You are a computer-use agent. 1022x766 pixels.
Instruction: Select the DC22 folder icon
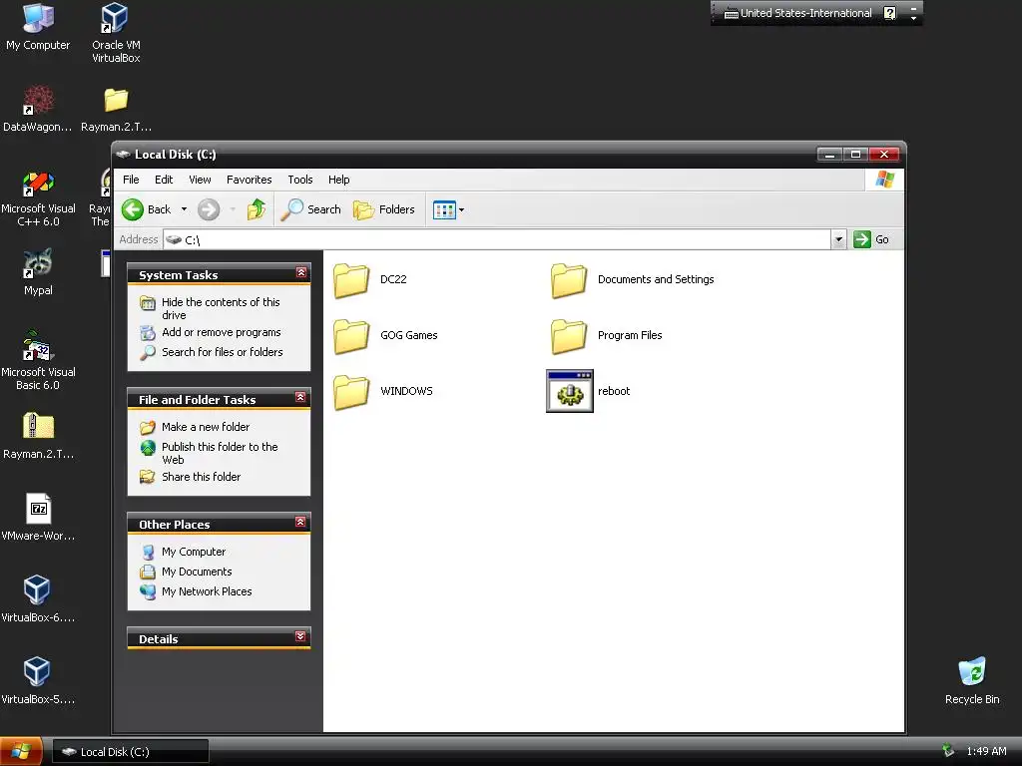coord(351,280)
